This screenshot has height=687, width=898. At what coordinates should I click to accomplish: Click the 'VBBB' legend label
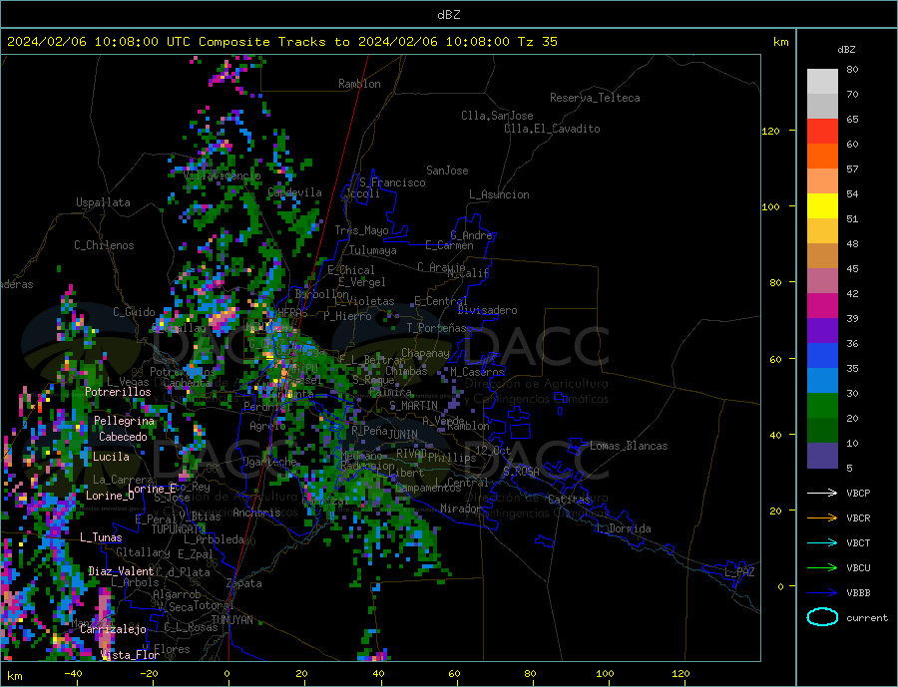tap(858, 592)
